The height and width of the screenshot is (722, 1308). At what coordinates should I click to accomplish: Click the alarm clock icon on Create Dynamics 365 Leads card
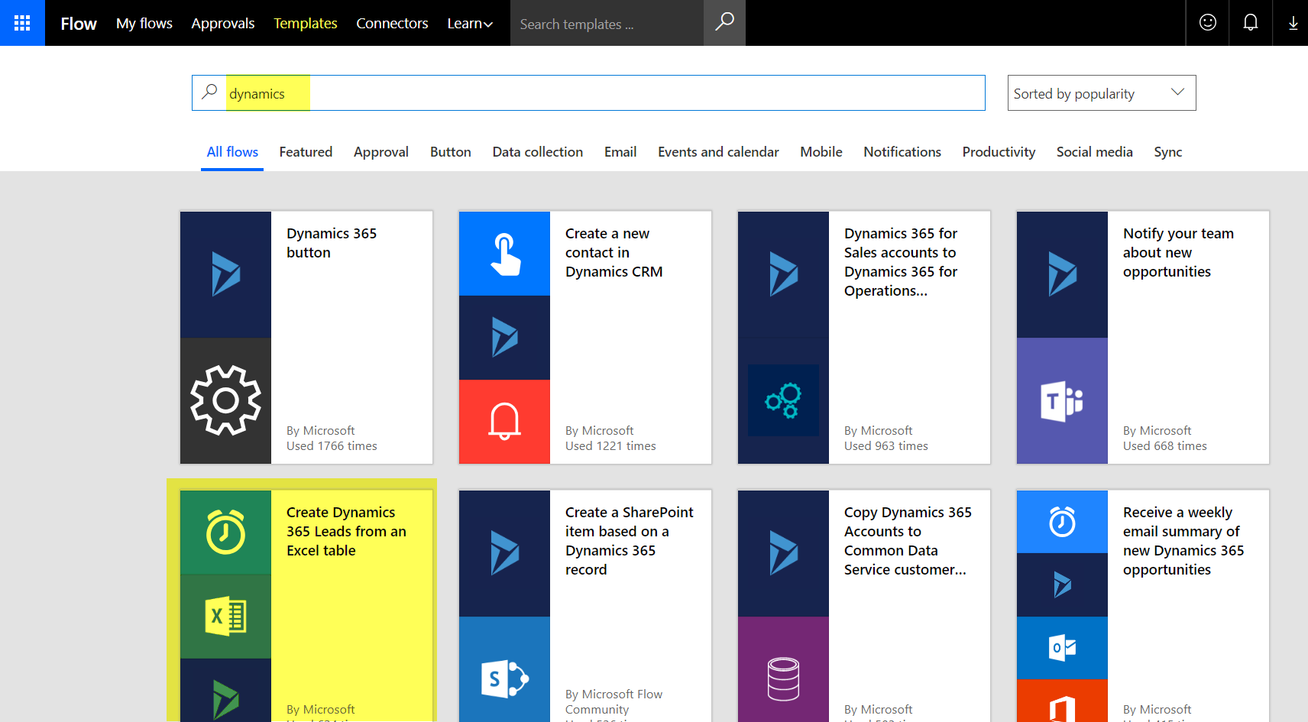tap(225, 533)
